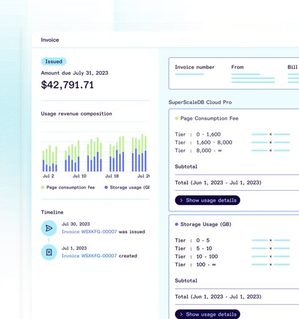Click the From field label
Screen dimensions: 299x319
tap(237, 67)
